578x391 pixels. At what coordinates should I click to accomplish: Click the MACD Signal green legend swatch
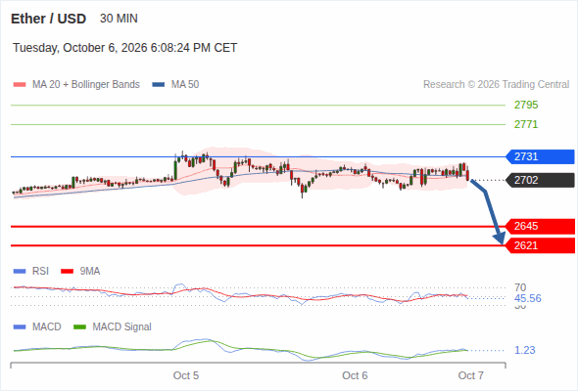79,327
